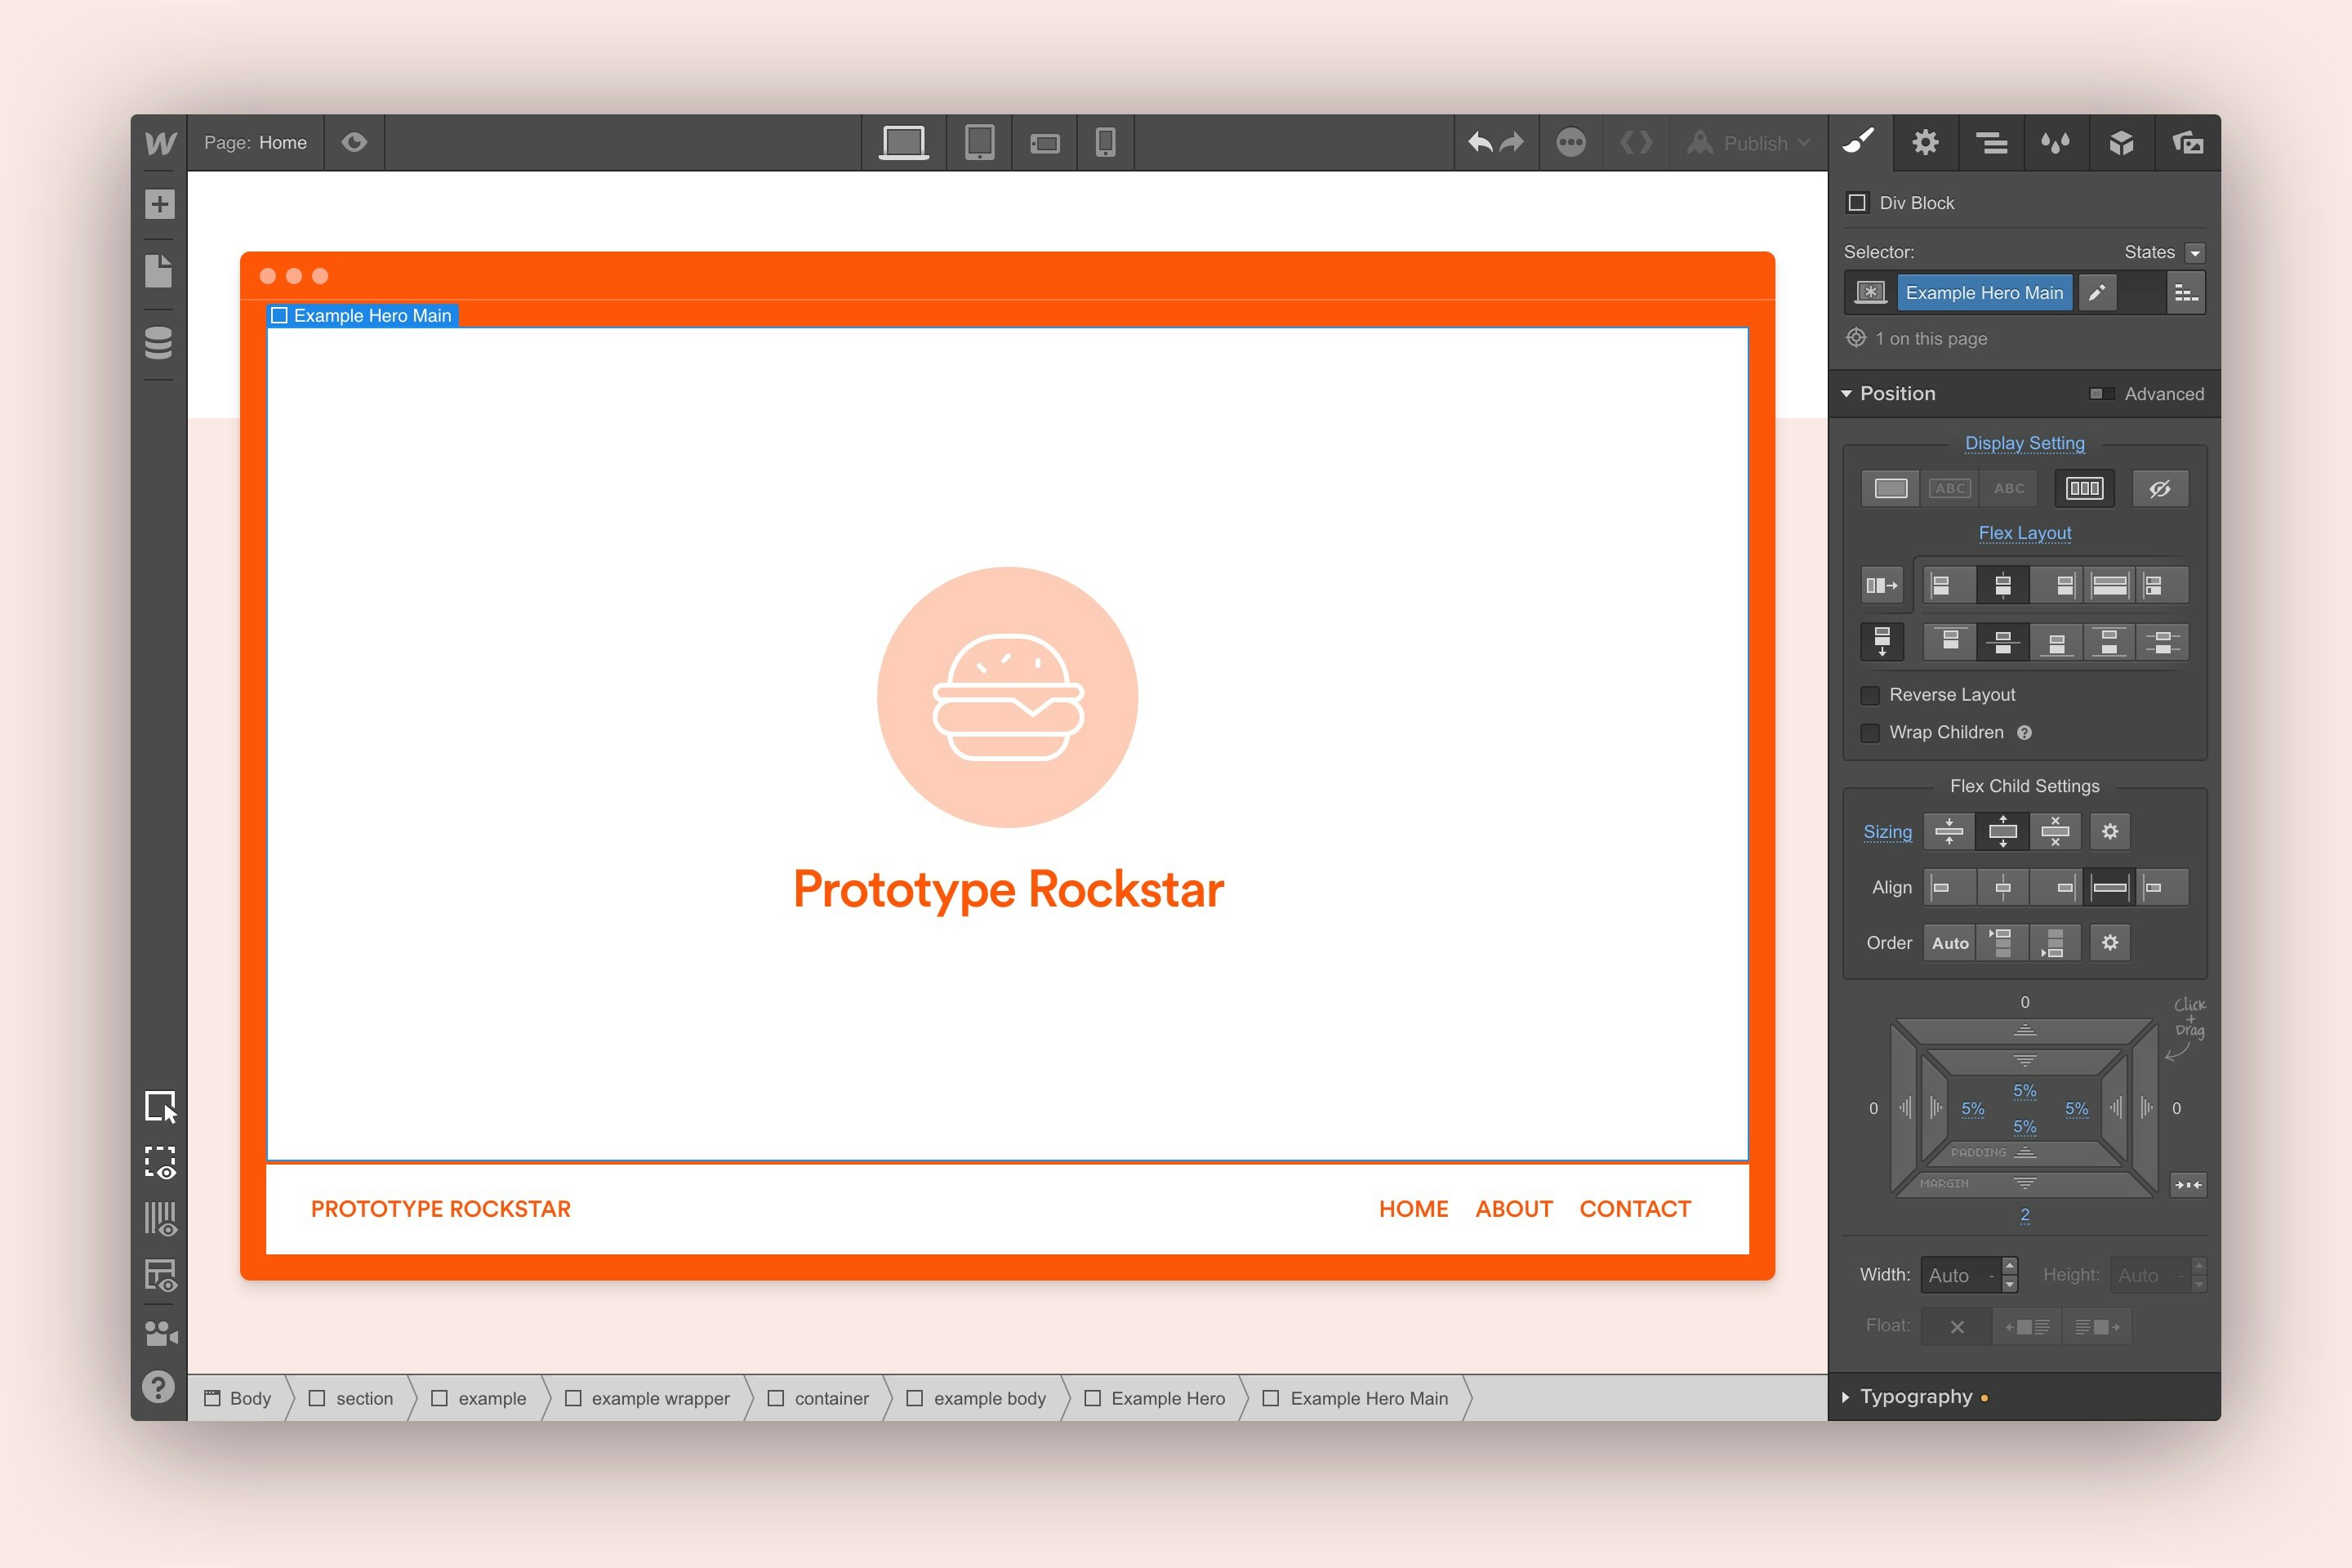The width and height of the screenshot is (2352, 1568).
Task: Switch to tablet device preview
Action: [x=979, y=142]
